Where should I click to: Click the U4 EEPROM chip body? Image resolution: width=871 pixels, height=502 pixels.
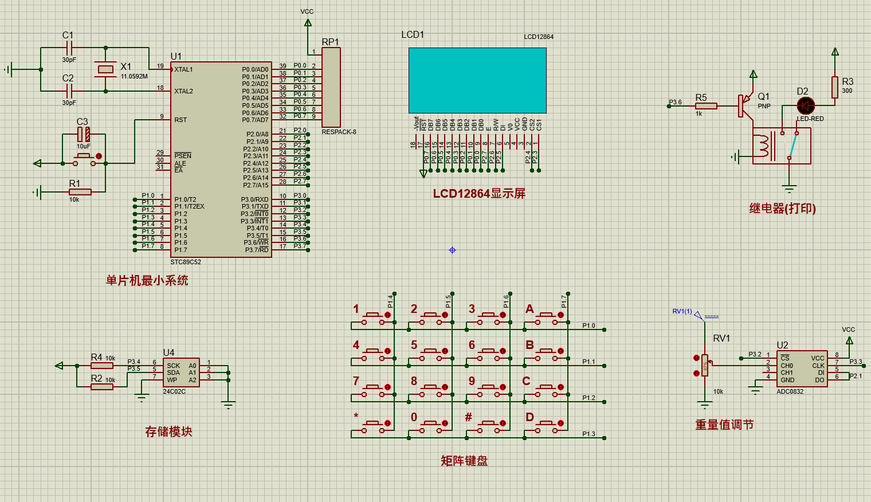click(x=181, y=373)
